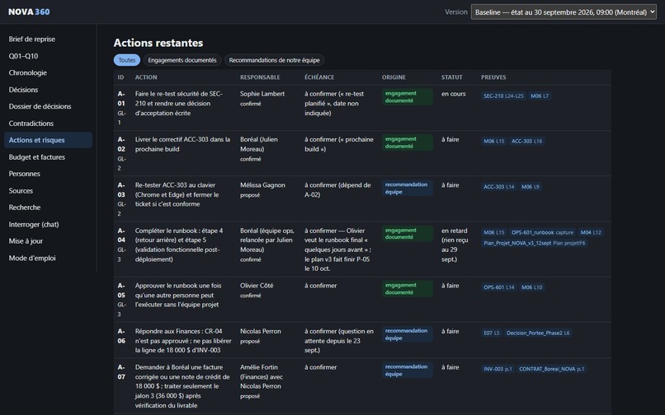Screen dimensions: 665x415
Task: Open Budget et factures page
Action: (x=49, y=157)
